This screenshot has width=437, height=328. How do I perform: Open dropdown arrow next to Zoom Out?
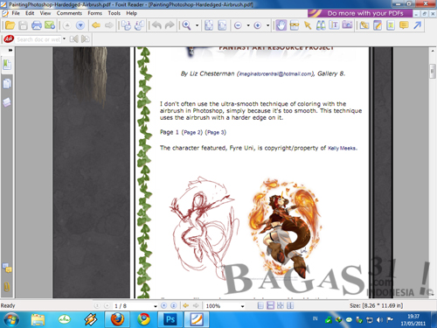pyautogui.click(x=248, y=25)
